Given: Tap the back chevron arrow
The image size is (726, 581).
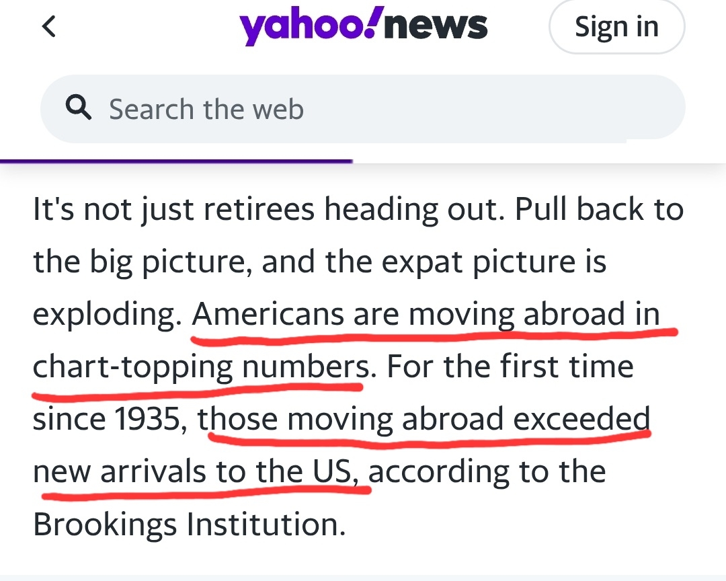Looking at the screenshot, I should (x=48, y=27).
